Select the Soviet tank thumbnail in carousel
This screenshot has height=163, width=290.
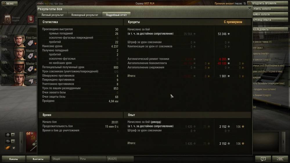pyautogui.click(x=31, y=142)
